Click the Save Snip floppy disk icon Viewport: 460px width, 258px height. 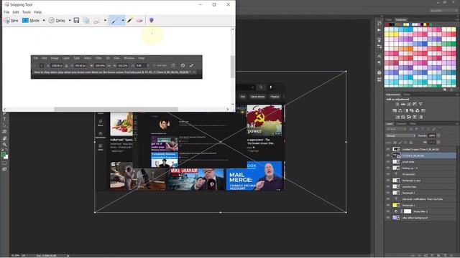pos(76,20)
